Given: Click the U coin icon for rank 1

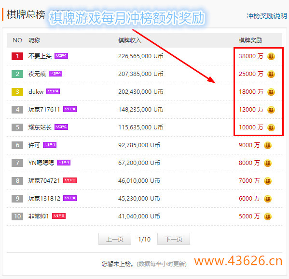Looking at the screenshot, I should pos(271,56).
